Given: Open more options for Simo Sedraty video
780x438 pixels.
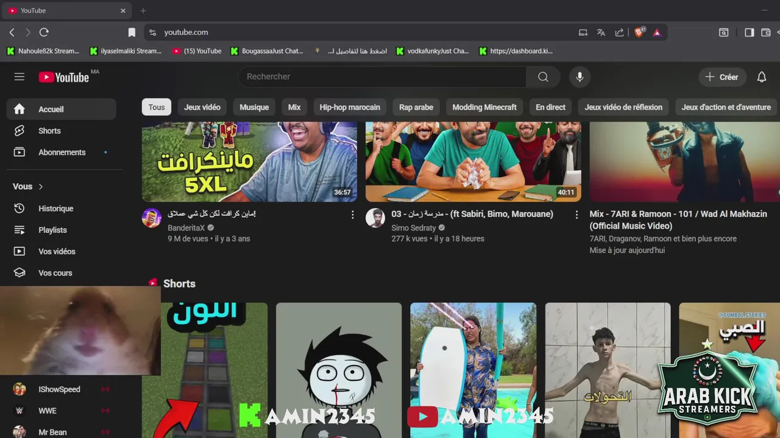Looking at the screenshot, I should point(576,215).
